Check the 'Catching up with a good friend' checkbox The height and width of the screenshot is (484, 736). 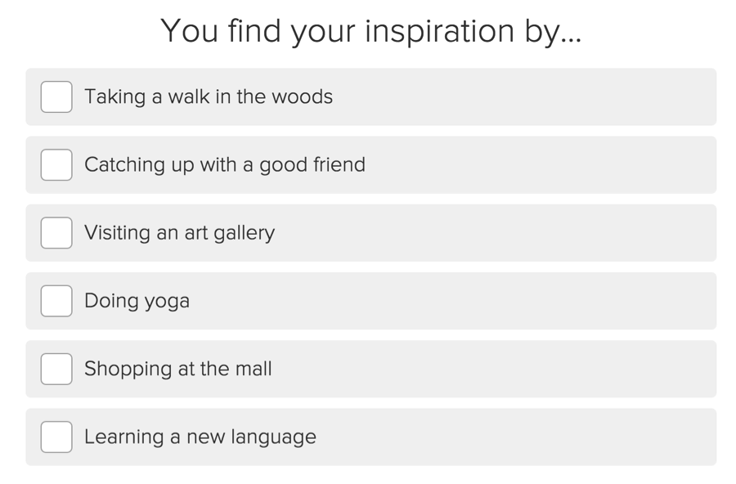pos(56,164)
